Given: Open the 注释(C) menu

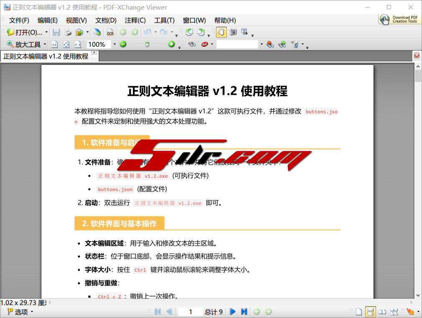Looking at the screenshot, I should coord(135,20).
